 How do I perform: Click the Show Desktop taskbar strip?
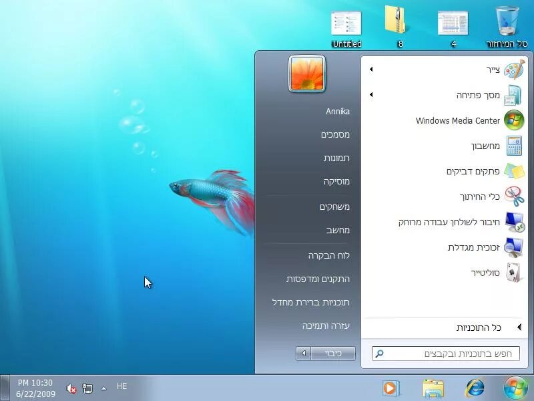click(x=5, y=388)
